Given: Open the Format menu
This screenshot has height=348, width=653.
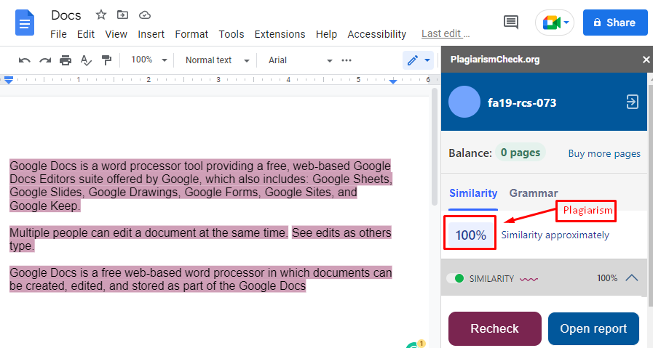Looking at the screenshot, I should [191, 34].
